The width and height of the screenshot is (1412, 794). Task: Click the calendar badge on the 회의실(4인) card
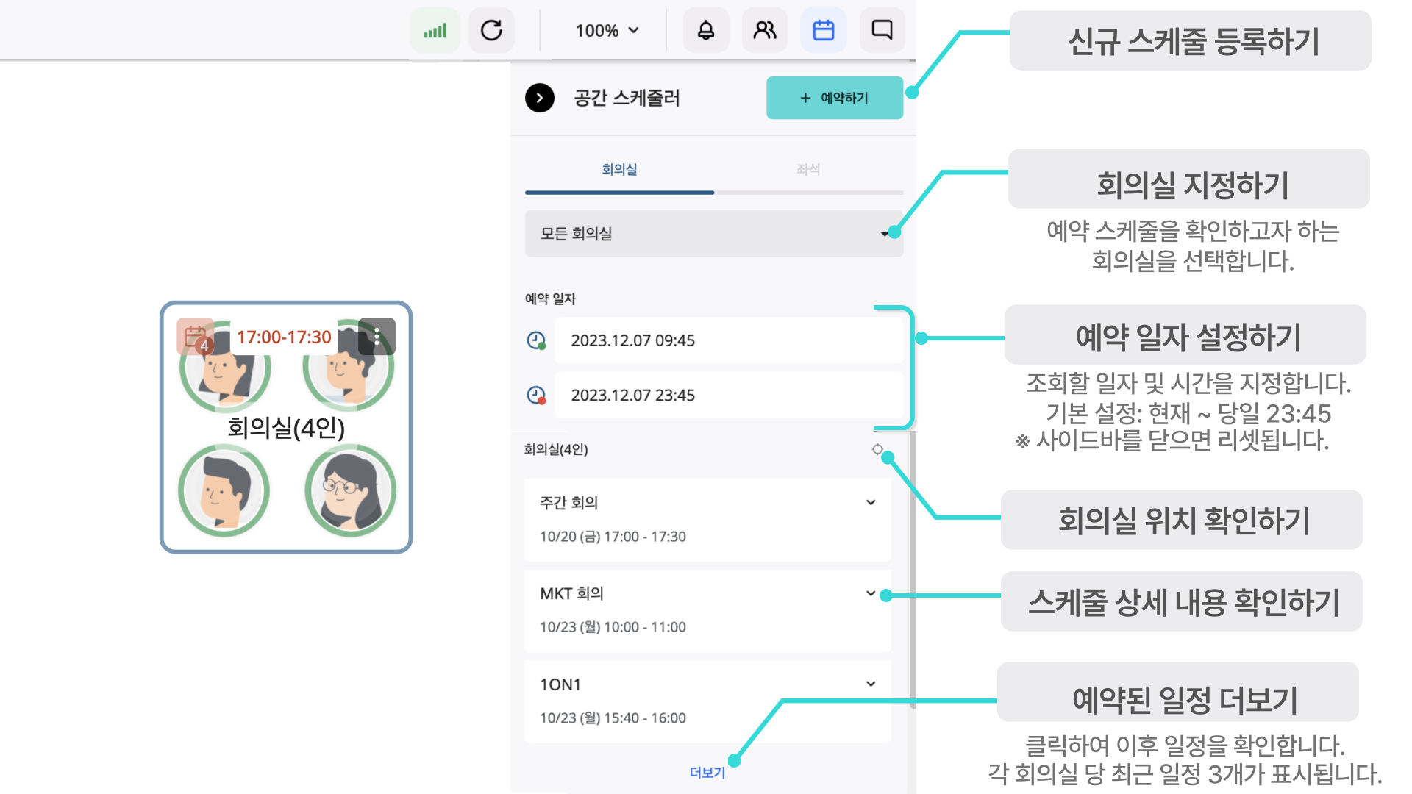click(x=195, y=337)
